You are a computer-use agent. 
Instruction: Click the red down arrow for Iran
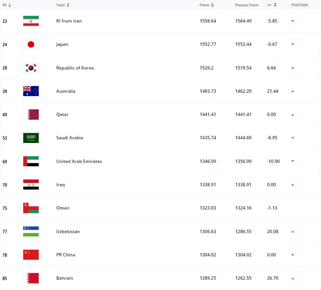point(293,21)
